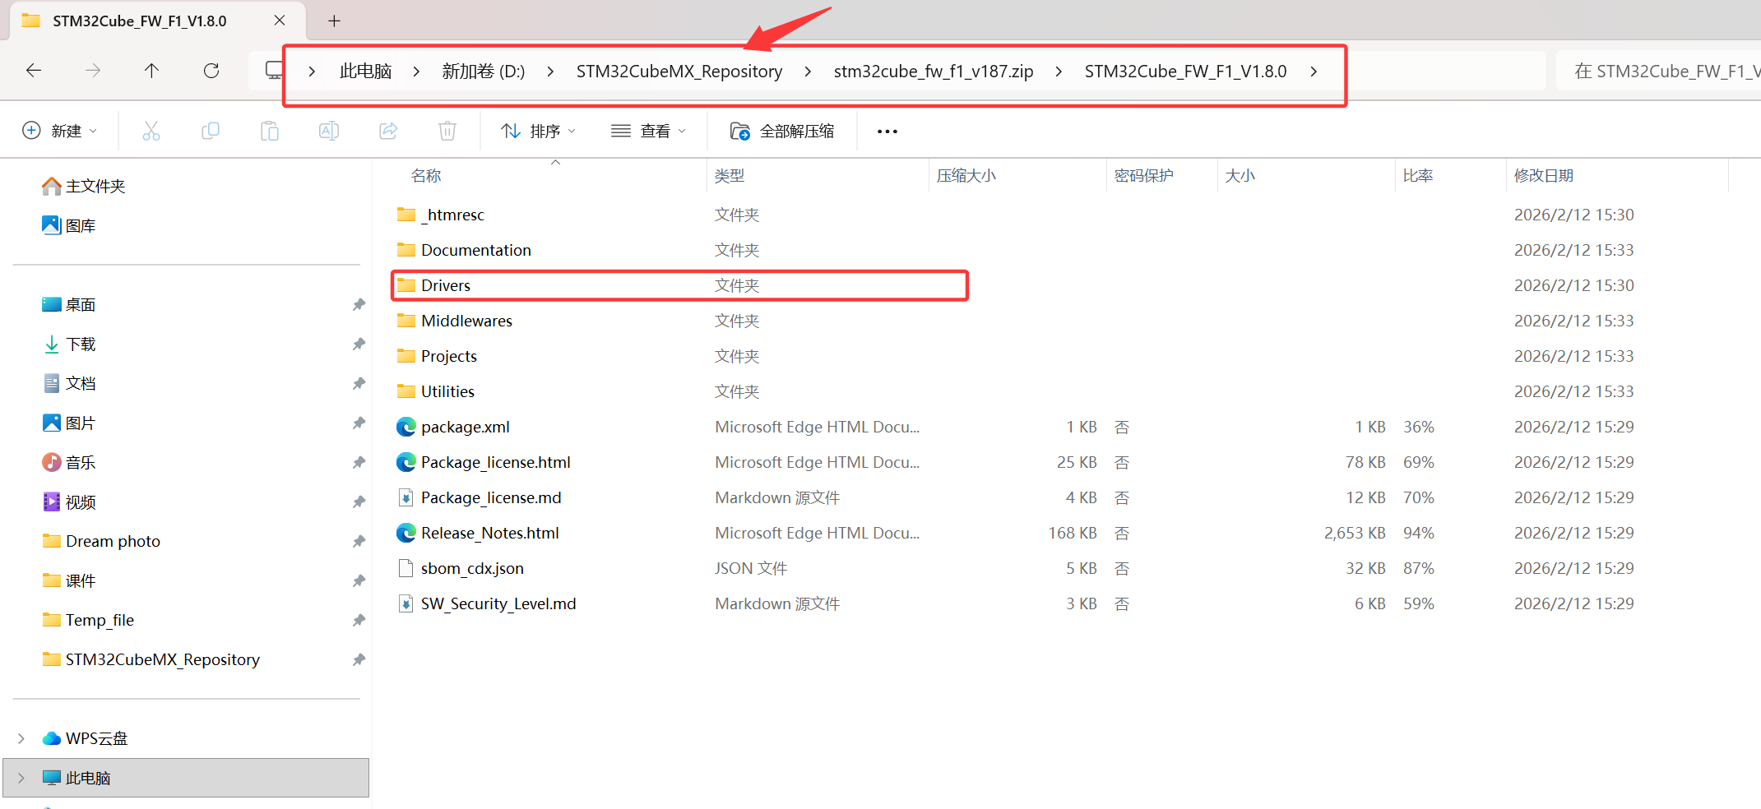Click 新加卷 (D:) breadcrumb
The image size is (1761, 809).
484,72
